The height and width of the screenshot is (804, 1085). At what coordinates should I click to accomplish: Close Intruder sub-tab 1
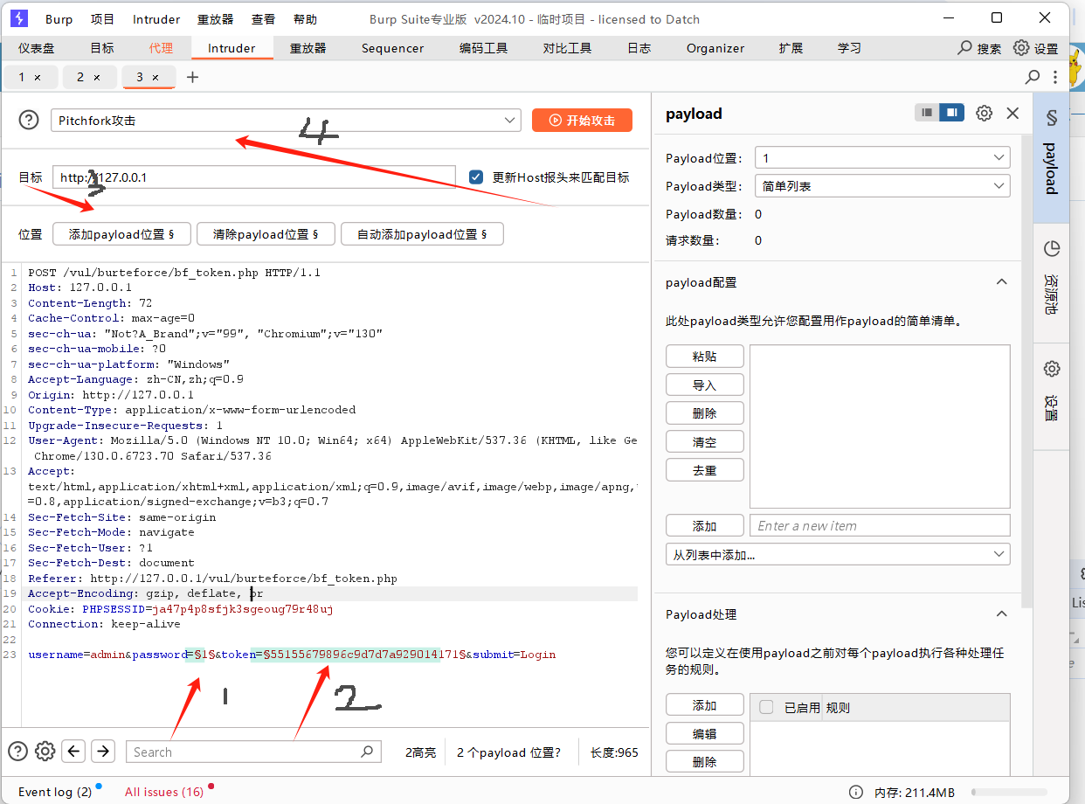pos(38,78)
